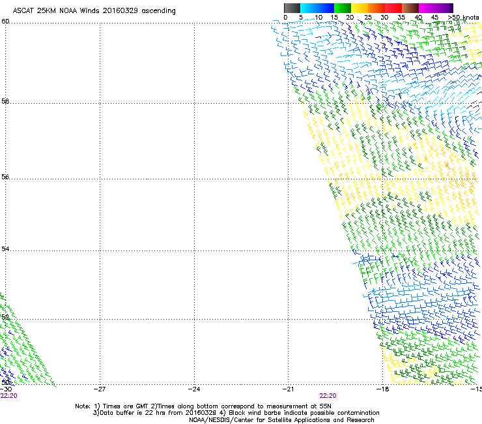Click the legend label '40'

click(x=418, y=18)
